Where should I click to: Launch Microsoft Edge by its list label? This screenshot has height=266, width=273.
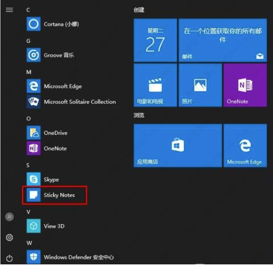(63, 86)
